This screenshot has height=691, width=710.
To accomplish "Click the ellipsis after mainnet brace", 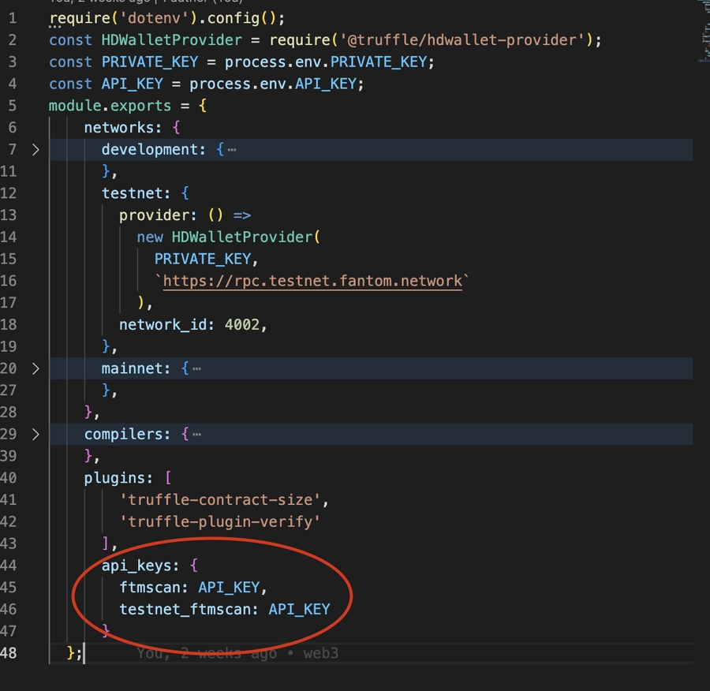I will [196, 368].
